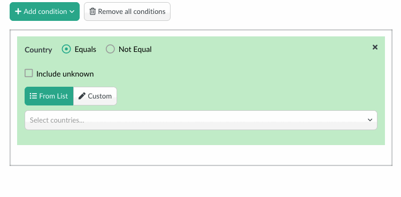Viewport: 401px width, 197px height.
Task: Click the Equals label text
Action: coord(86,49)
